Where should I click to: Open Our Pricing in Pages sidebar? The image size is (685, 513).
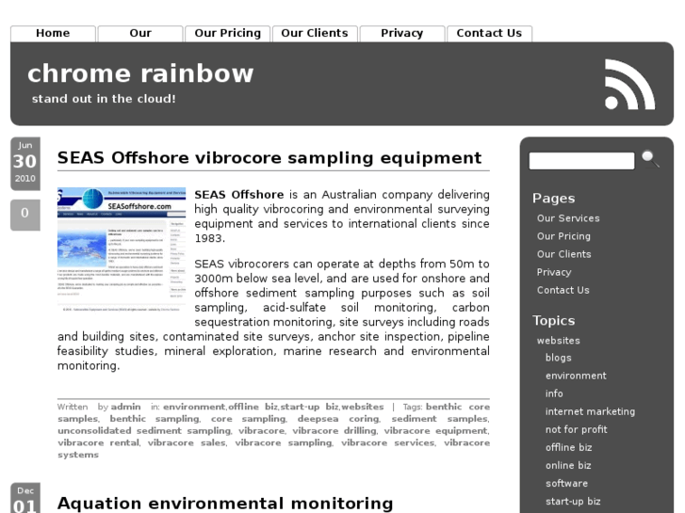pyautogui.click(x=563, y=236)
